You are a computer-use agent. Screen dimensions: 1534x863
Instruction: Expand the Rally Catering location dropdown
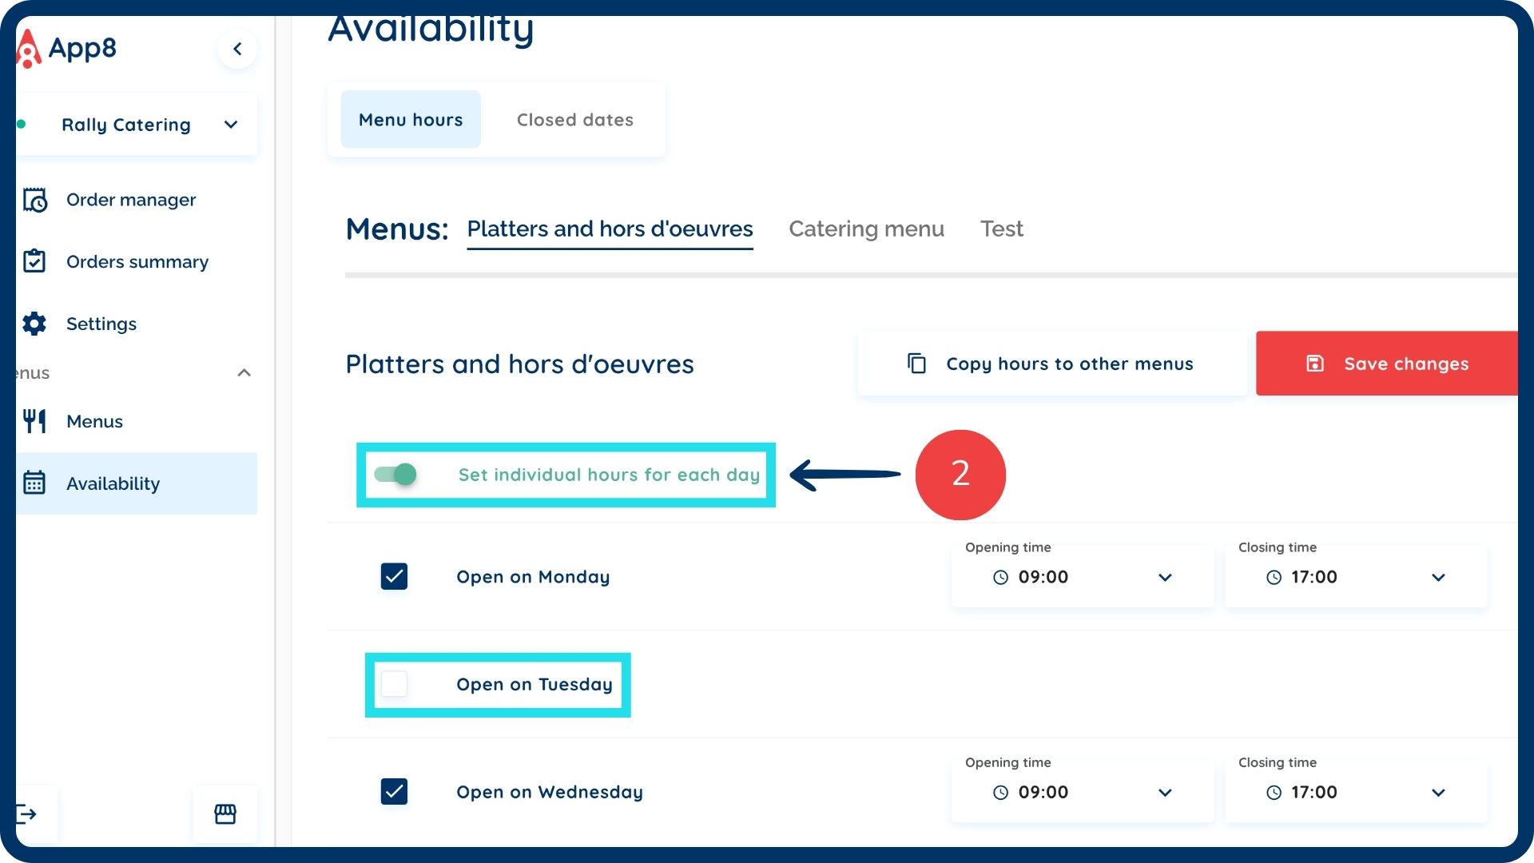pyautogui.click(x=231, y=125)
